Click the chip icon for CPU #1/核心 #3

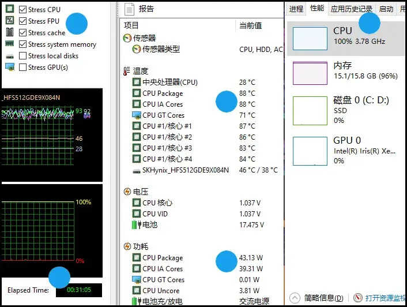(137, 148)
